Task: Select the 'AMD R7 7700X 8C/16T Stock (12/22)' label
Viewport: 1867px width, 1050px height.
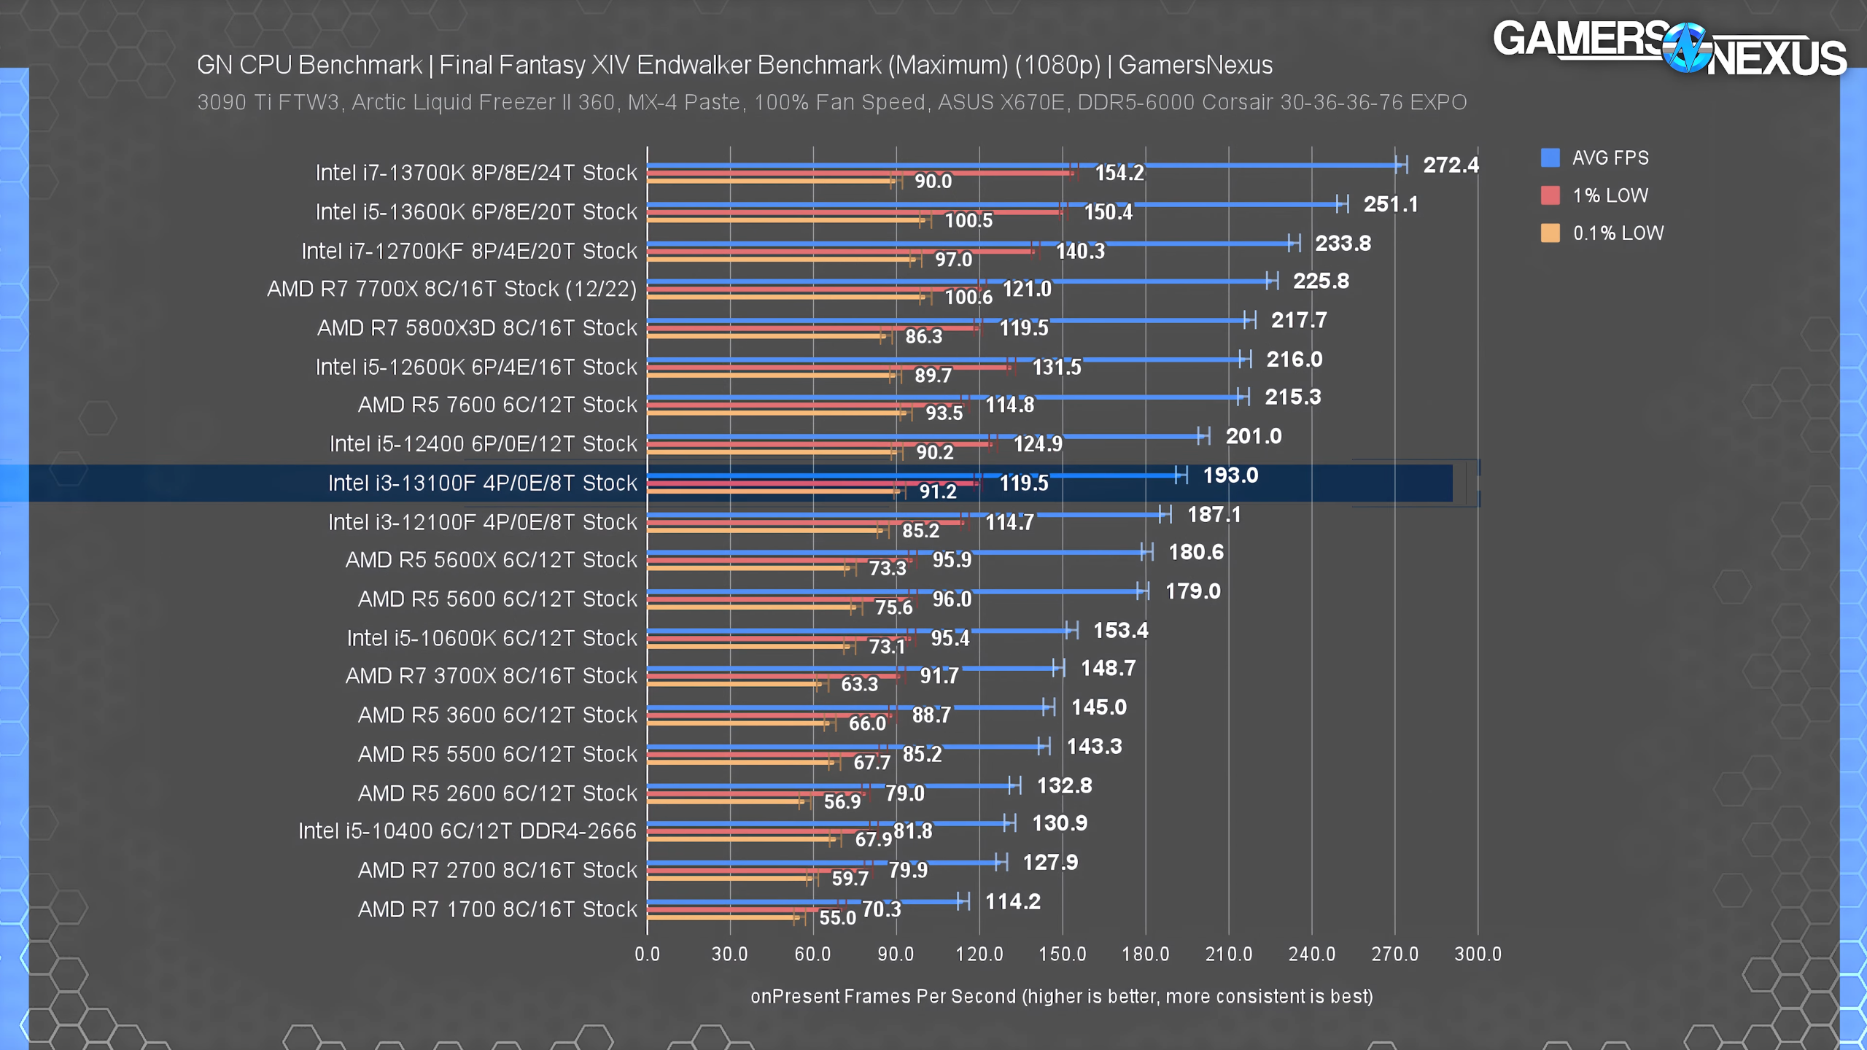Action: coord(452,289)
